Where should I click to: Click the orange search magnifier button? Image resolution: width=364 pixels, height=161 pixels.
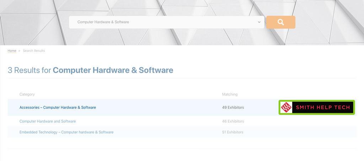281,22
